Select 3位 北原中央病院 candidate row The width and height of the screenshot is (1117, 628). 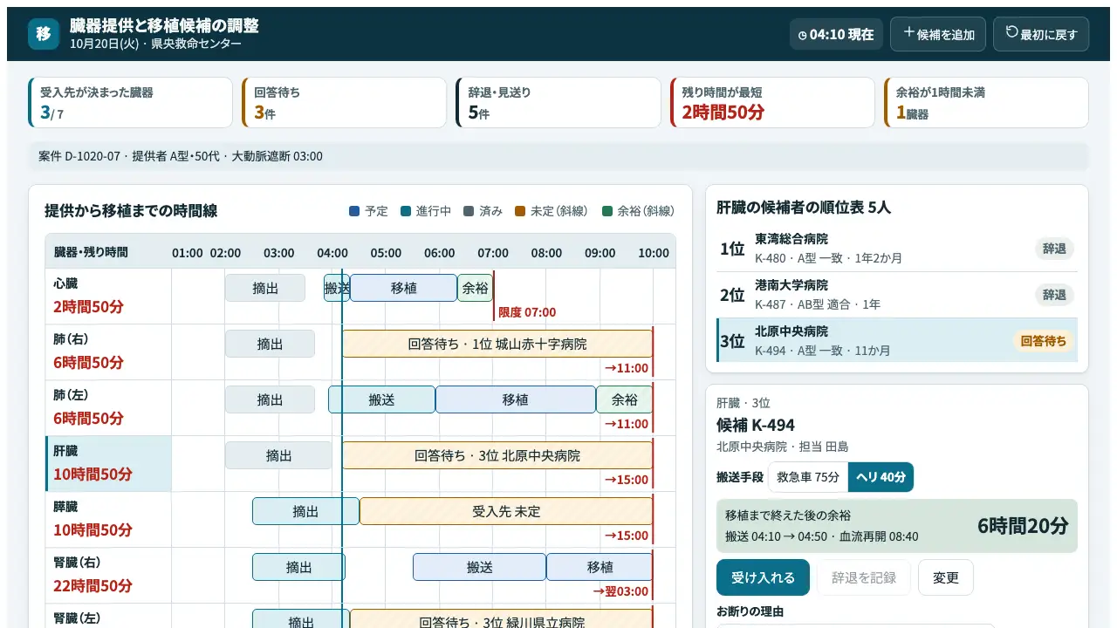[x=897, y=340]
